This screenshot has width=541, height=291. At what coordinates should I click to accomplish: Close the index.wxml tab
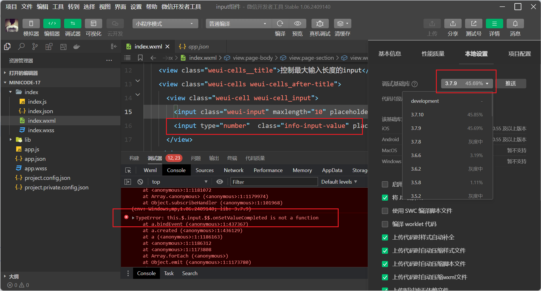tap(167, 46)
